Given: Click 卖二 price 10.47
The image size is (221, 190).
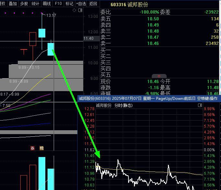Looking at the screenshot, I should click(153, 37).
